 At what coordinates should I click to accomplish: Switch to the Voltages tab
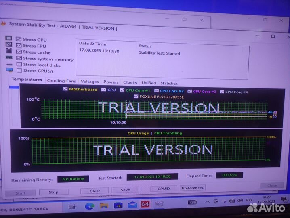tap(89, 82)
